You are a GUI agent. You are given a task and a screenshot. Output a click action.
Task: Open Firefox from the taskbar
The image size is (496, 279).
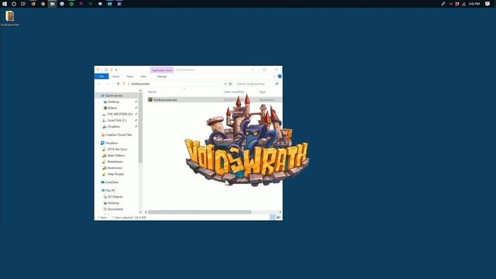click(x=33, y=4)
